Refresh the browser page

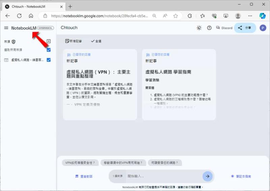[19, 16]
